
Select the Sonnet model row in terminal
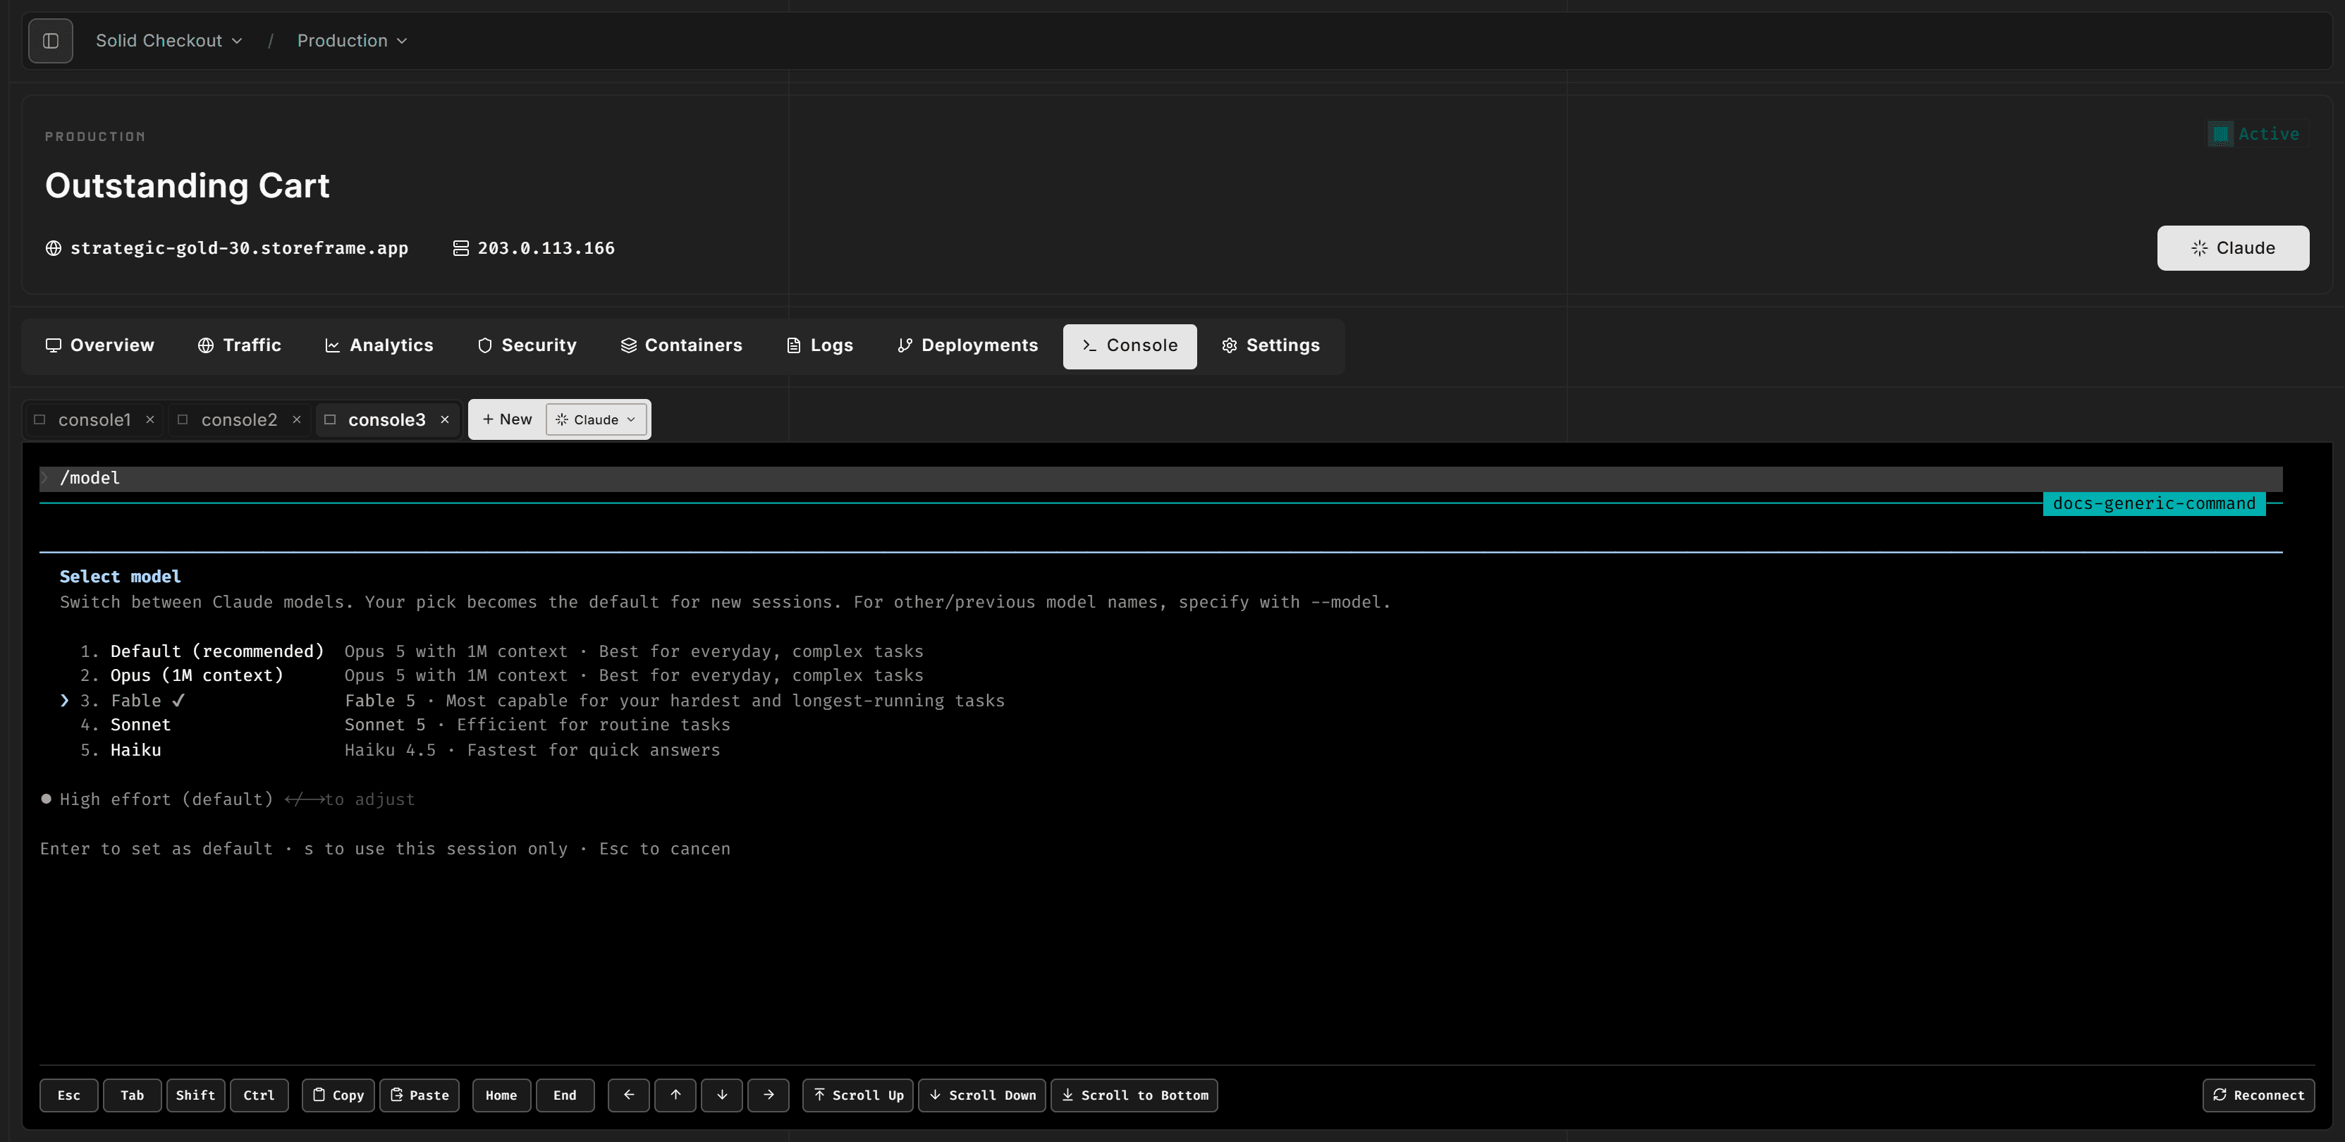point(405,725)
